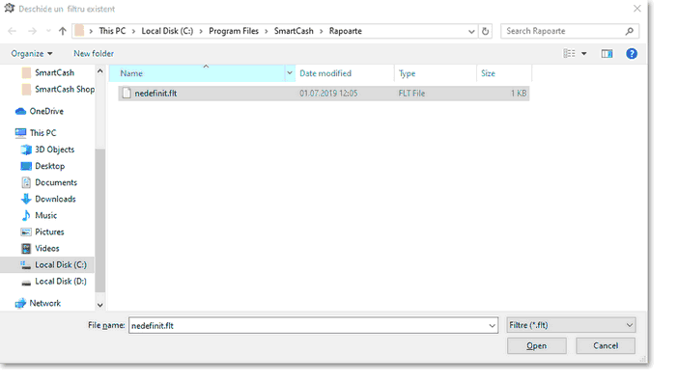Click the folder icon in address bar

pyautogui.click(x=79, y=31)
